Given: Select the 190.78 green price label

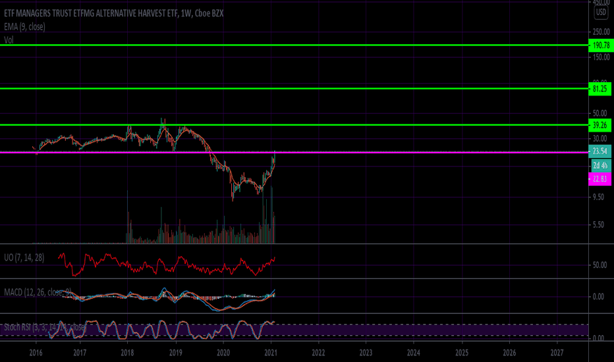Looking at the screenshot, I should [600, 45].
